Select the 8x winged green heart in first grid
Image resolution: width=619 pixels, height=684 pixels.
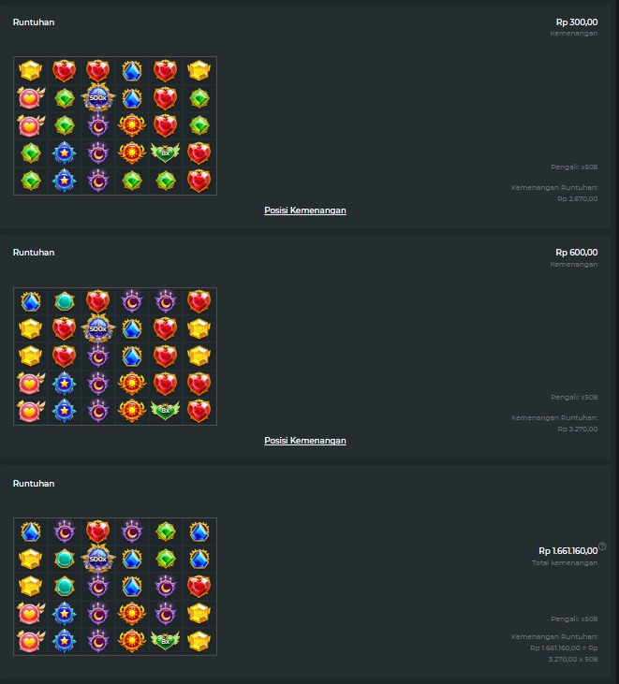click(165, 153)
